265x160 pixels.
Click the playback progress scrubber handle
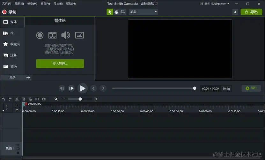click(x=195, y=88)
